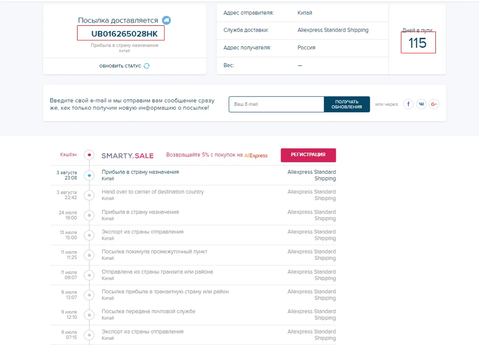Click the timeline marker for 9 июля 12:10
479x345 pixels.
(89, 315)
